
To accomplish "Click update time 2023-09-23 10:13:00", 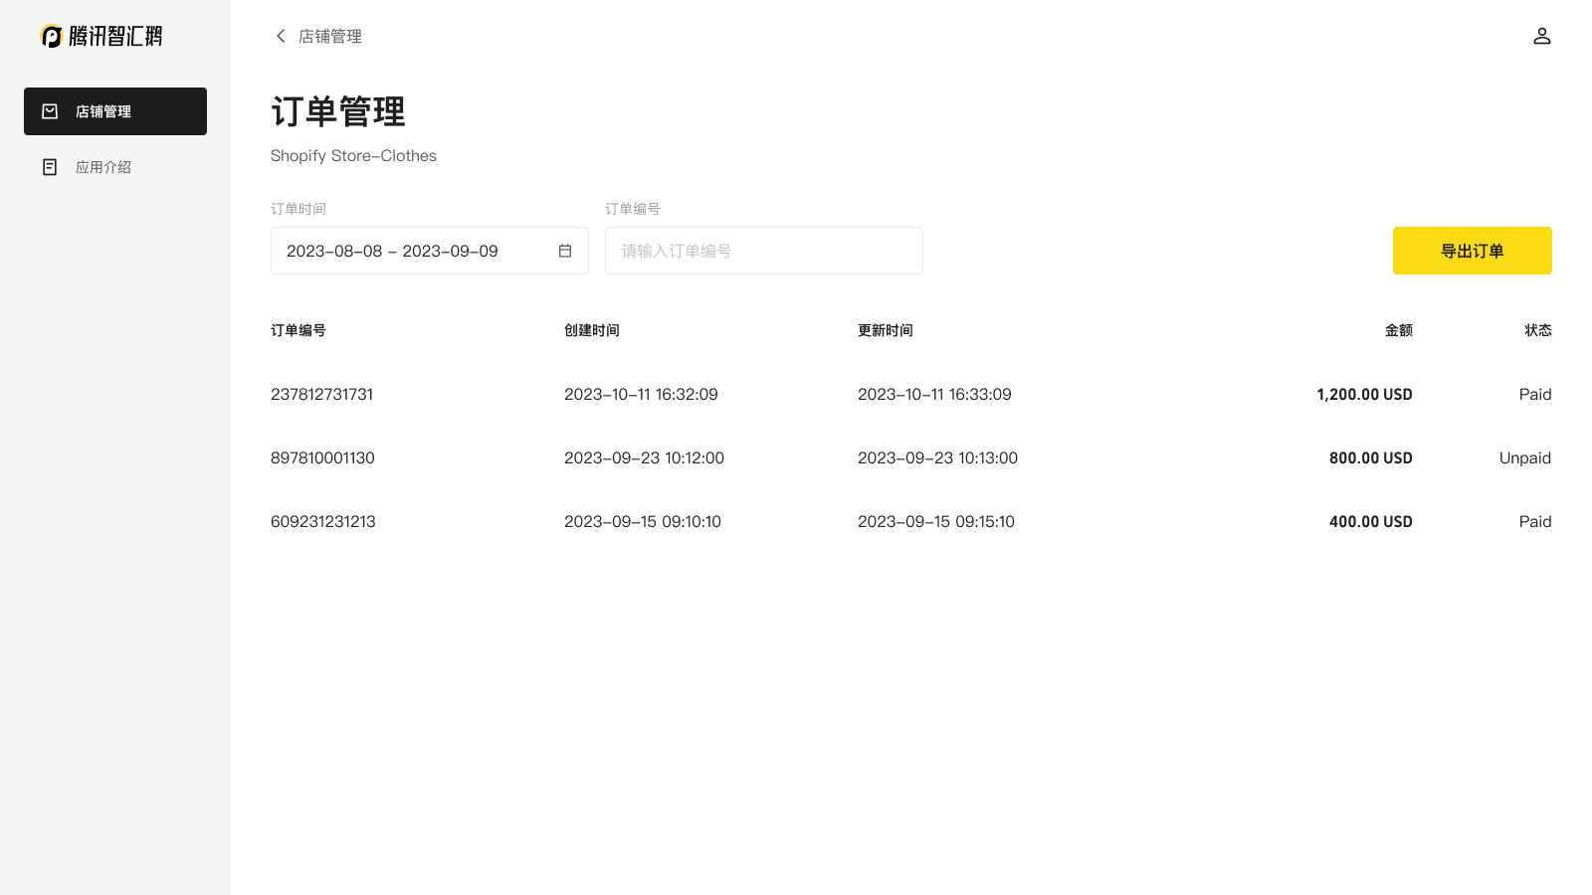I will 937,457.
